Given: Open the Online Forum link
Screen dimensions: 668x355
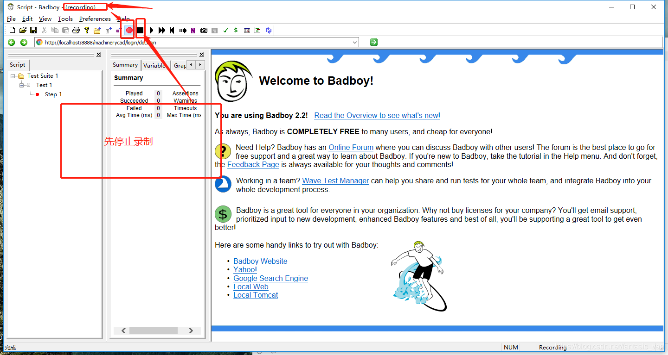Looking at the screenshot, I should click(x=351, y=148).
